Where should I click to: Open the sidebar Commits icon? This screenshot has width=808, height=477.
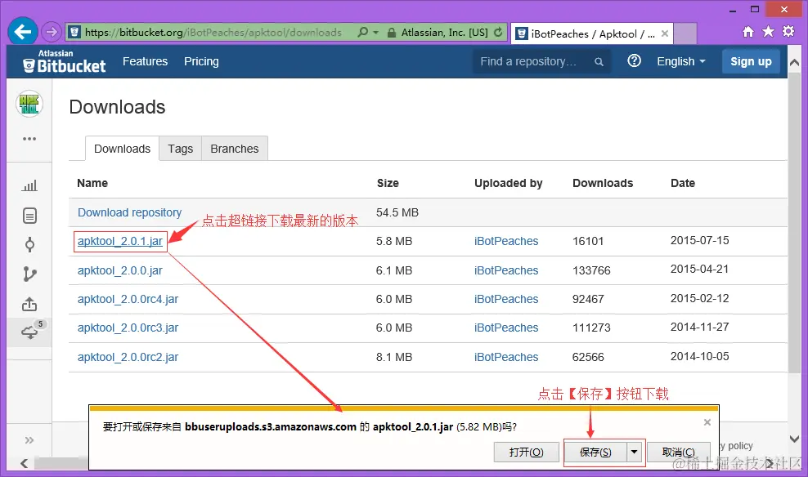[29, 245]
